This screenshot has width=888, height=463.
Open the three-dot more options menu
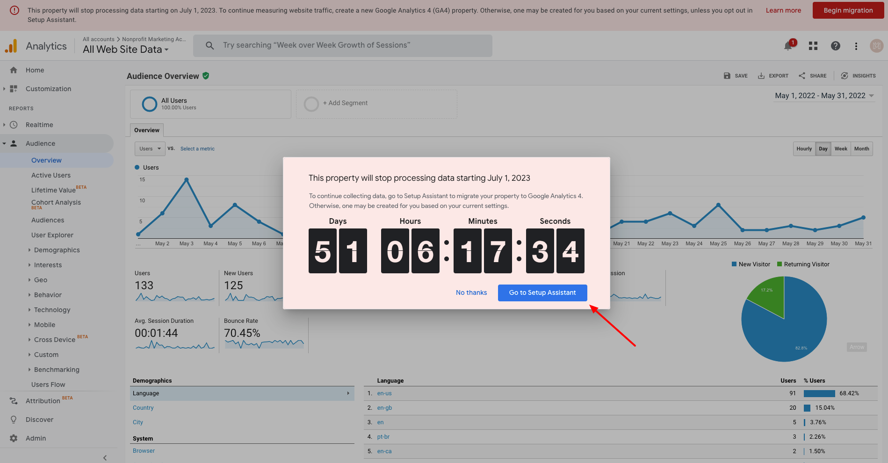click(856, 46)
